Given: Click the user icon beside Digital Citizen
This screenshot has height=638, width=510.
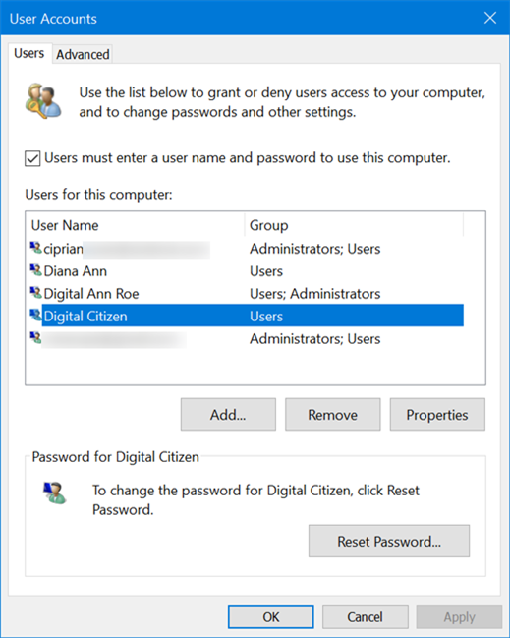Looking at the screenshot, I should (35, 315).
